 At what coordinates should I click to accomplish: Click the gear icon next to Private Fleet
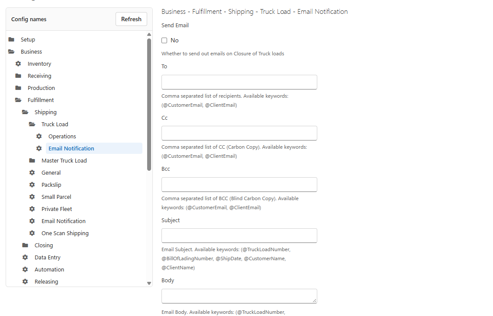[32, 209]
